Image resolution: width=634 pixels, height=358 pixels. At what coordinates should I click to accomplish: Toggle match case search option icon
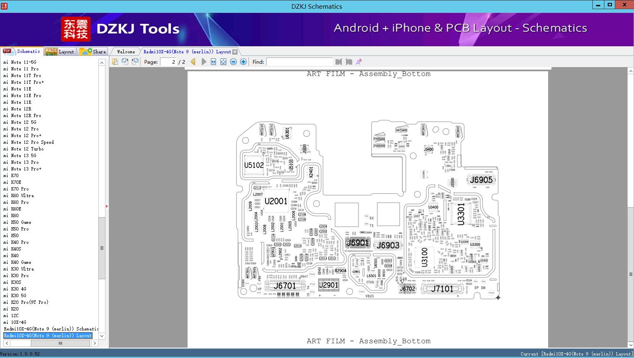coord(358,62)
